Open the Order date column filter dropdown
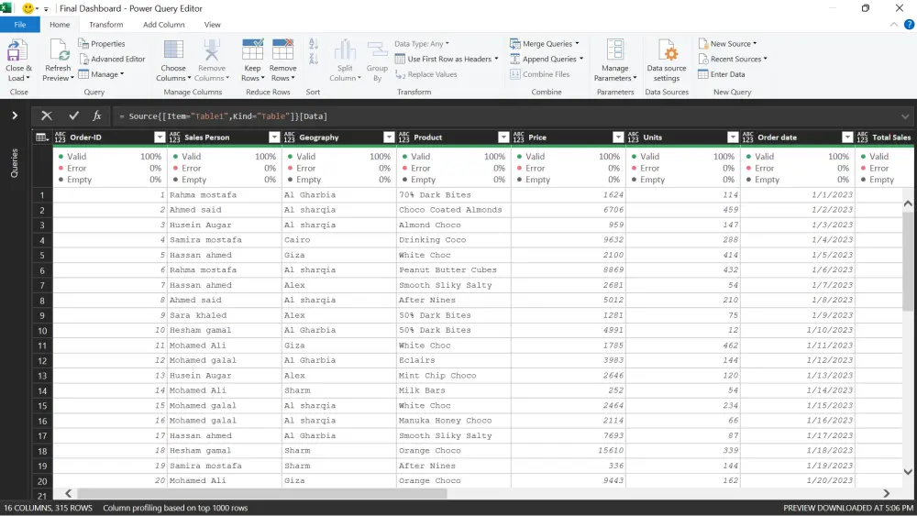The image size is (917, 516). coord(847,137)
